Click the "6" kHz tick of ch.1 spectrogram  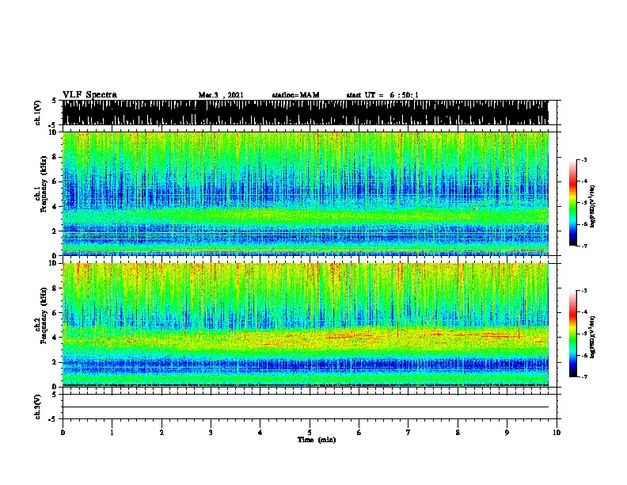55,181
